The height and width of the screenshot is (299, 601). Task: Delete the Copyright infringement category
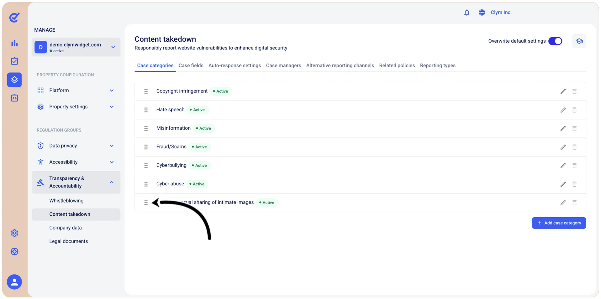click(574, 91)
